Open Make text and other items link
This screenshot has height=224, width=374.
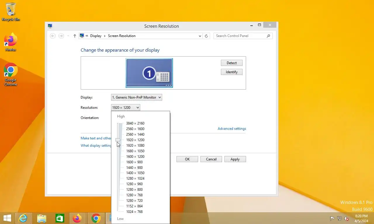96,138
